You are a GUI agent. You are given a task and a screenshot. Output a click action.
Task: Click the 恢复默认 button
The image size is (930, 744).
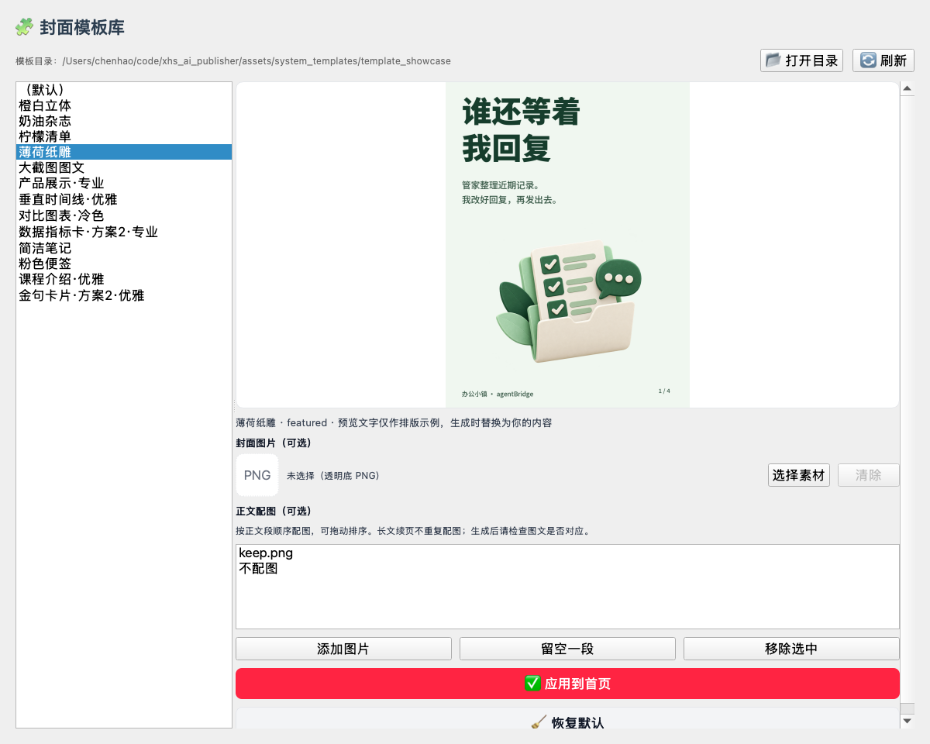567,718
